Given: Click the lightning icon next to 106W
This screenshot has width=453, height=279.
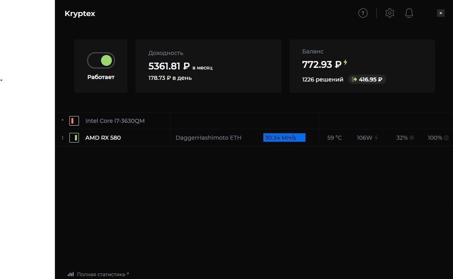Looking at the screenshot, I should click(376, 138).
